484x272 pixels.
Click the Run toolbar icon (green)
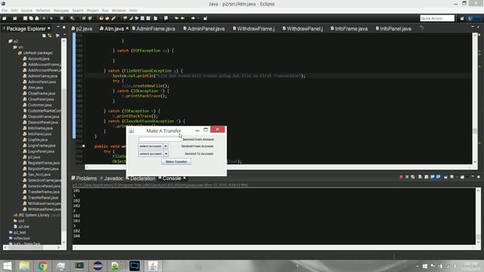click(62, 18)
